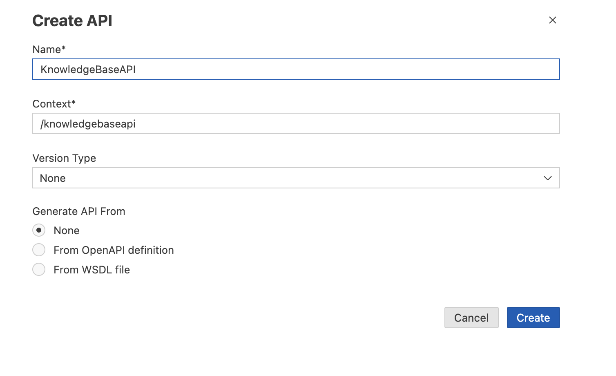This screenshot has height=376, width=616.
Task: Click the Context* label
Action: pyautogui.click(x=54, y=104)
